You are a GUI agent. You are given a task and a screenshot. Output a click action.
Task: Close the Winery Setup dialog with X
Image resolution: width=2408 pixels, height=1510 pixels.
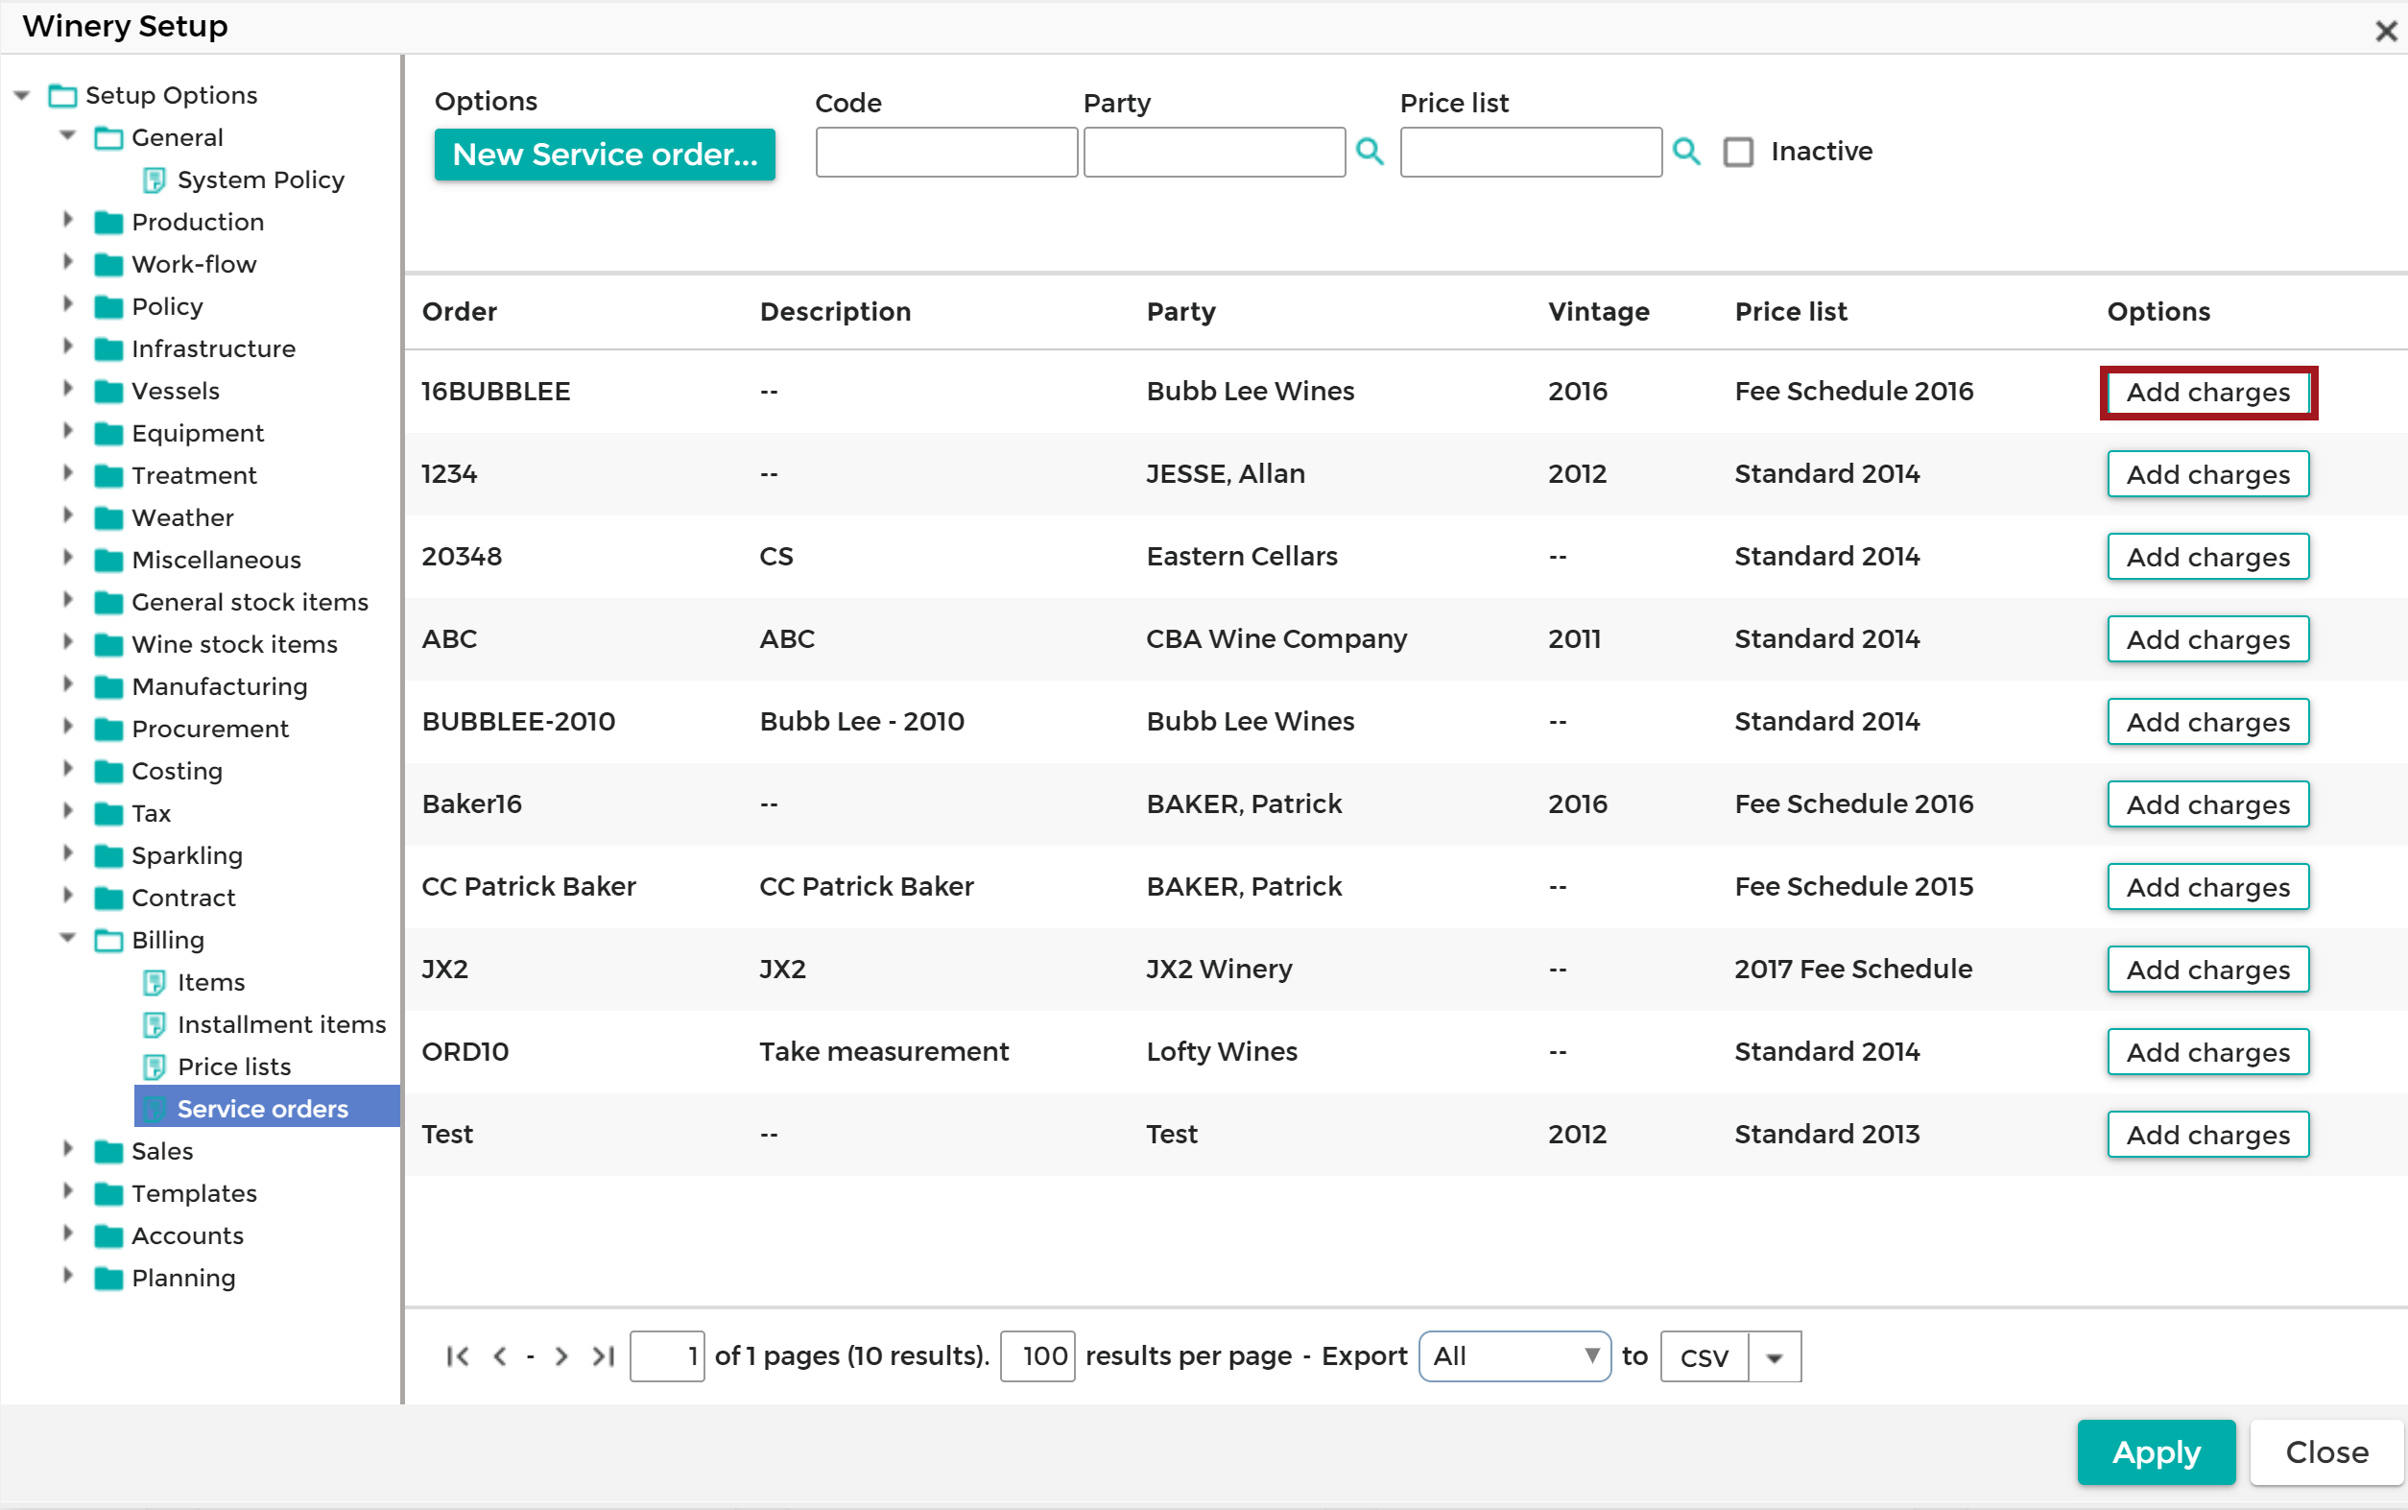click(x=2385, y=31)
